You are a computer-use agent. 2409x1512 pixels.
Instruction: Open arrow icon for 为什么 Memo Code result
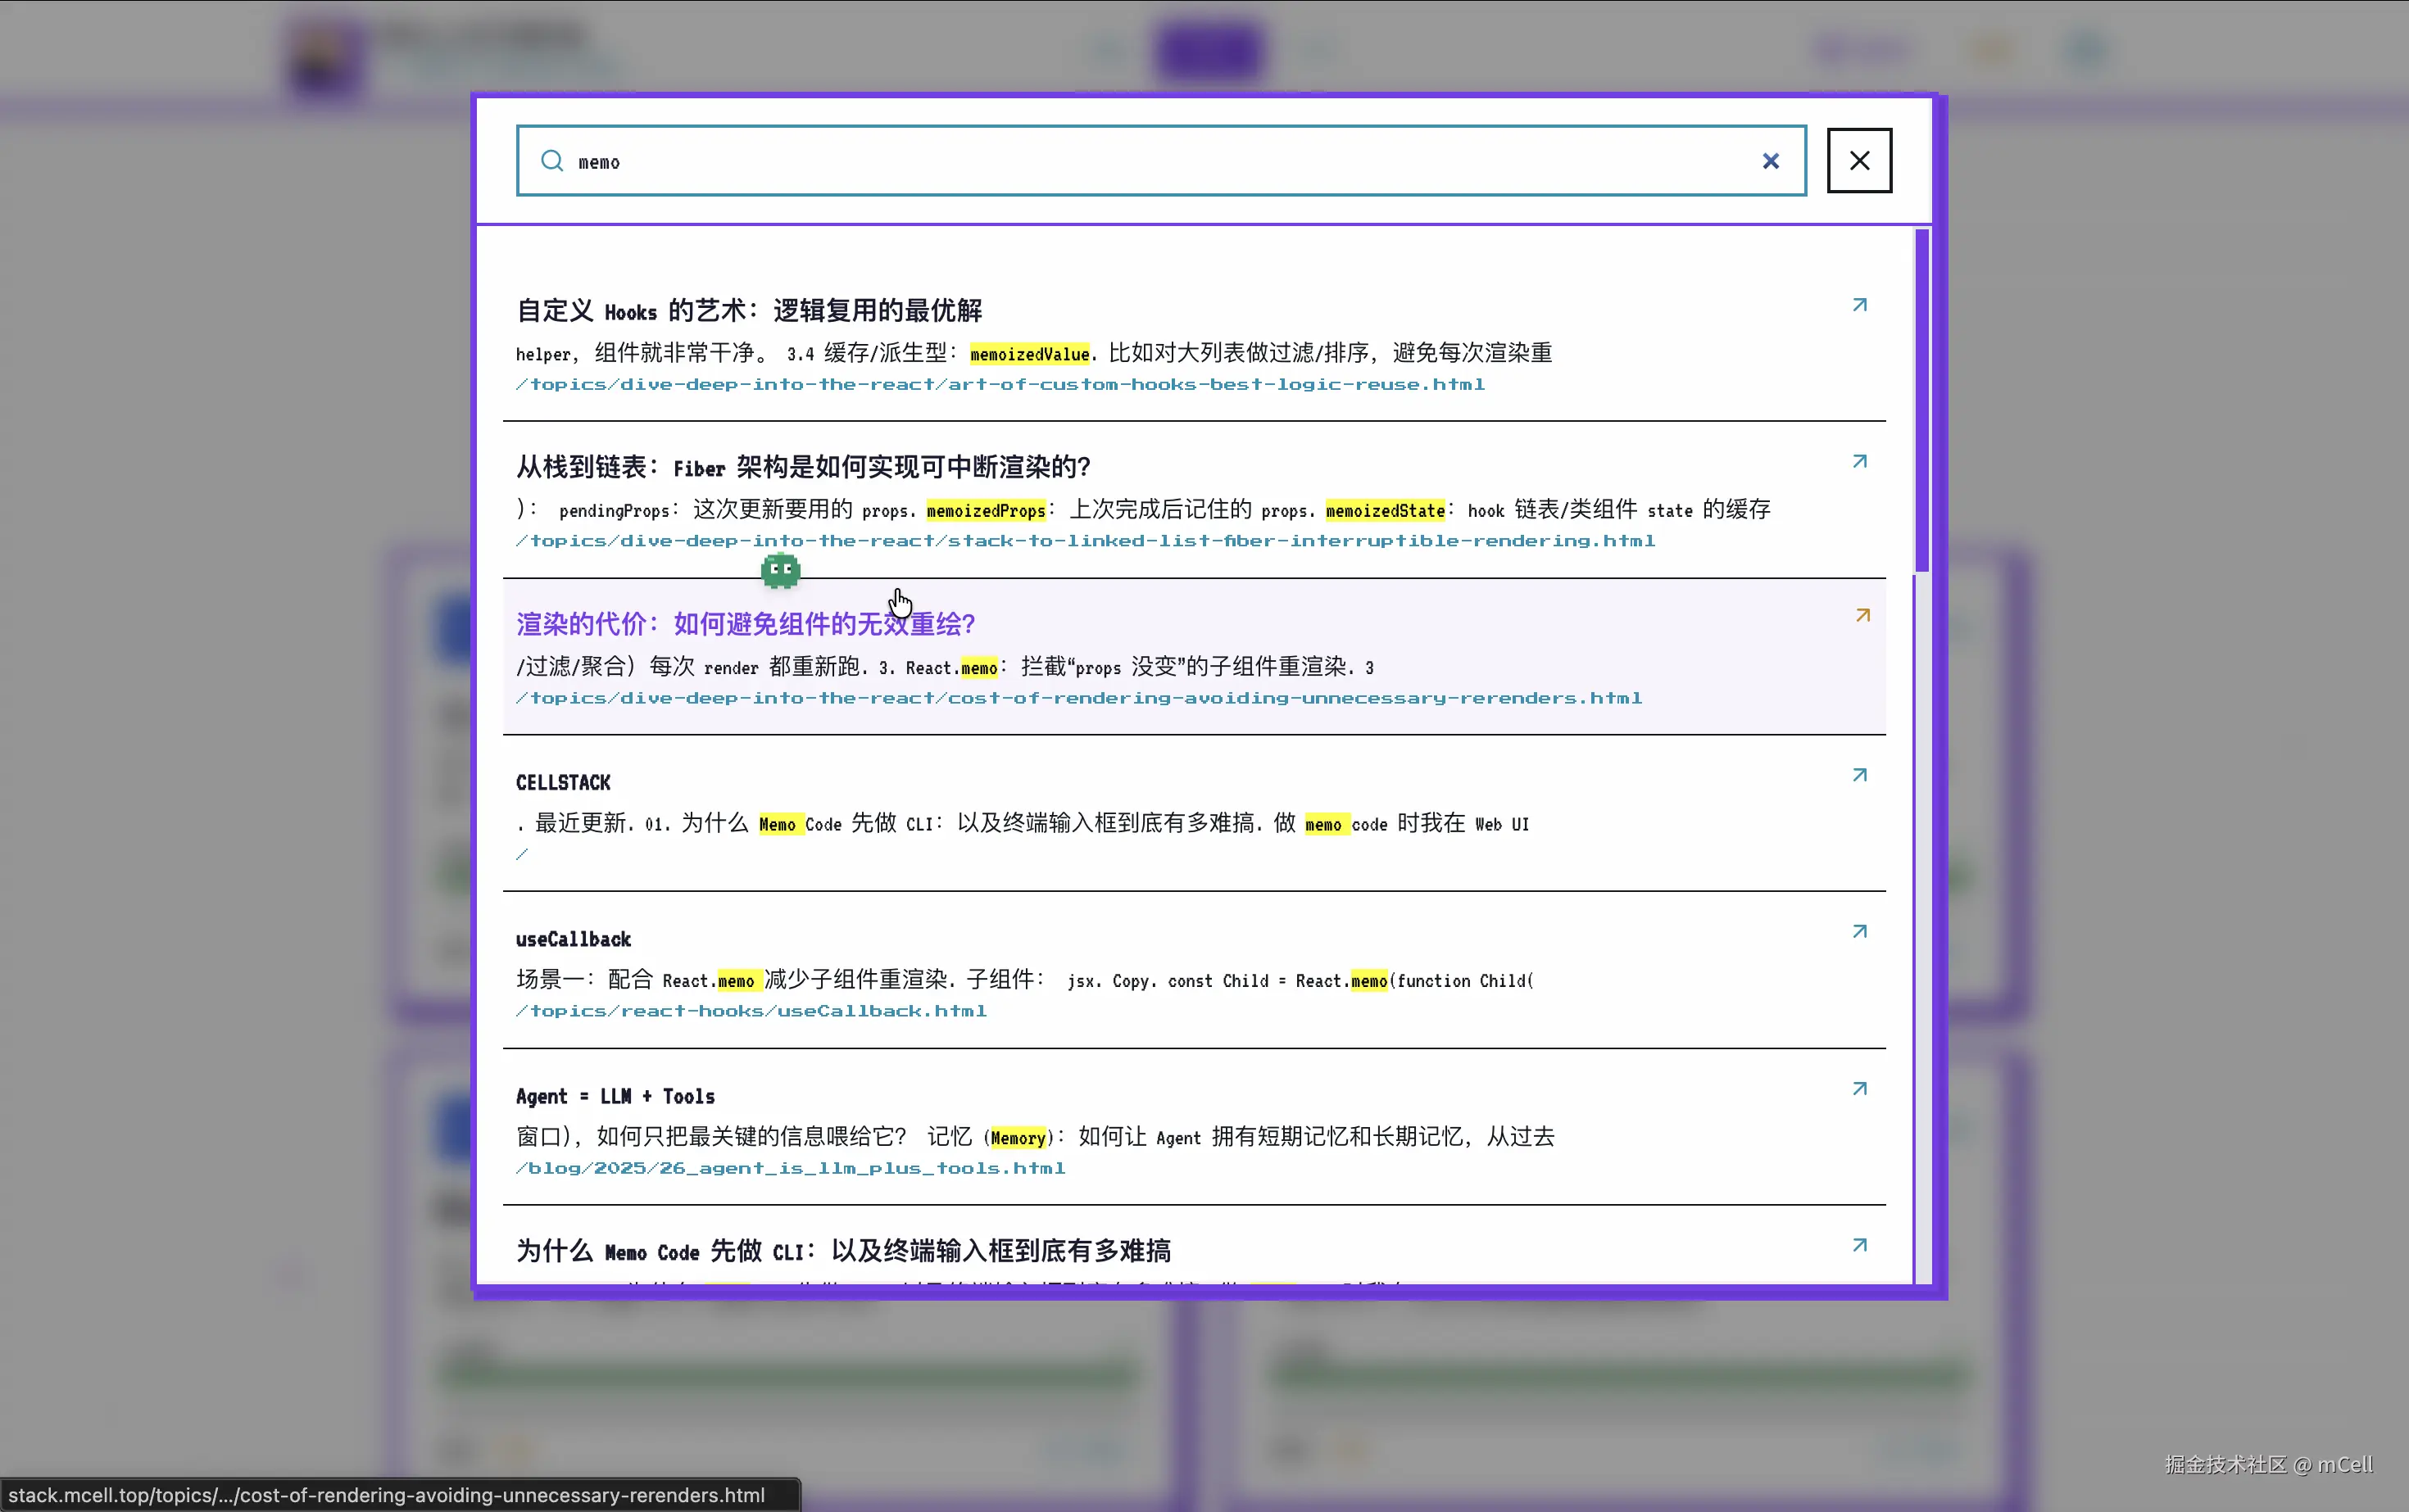[1858, 1245]
